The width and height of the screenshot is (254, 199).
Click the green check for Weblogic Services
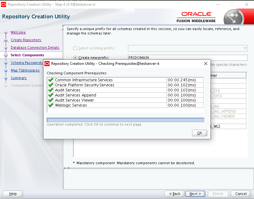[51, 105]
